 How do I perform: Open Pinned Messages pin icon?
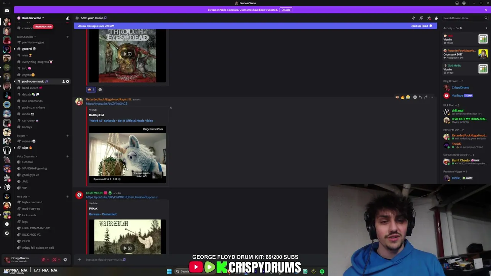429,18
